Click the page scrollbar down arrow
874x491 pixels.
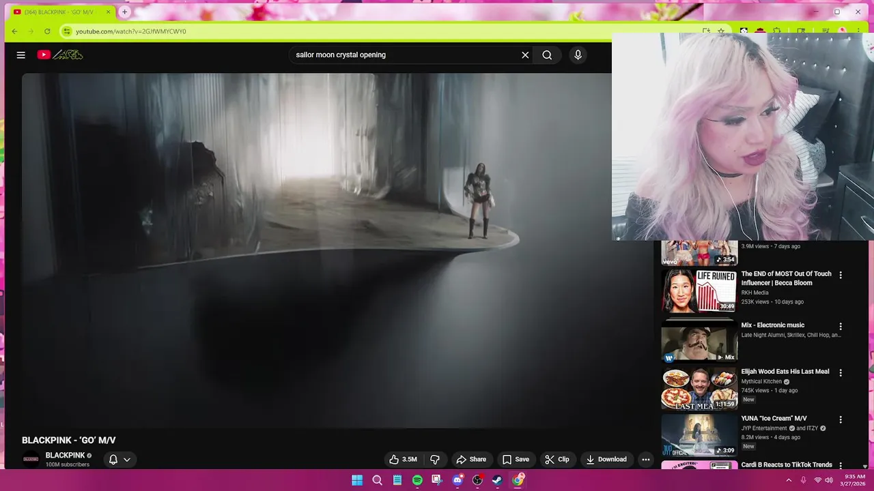pos(866,466)
